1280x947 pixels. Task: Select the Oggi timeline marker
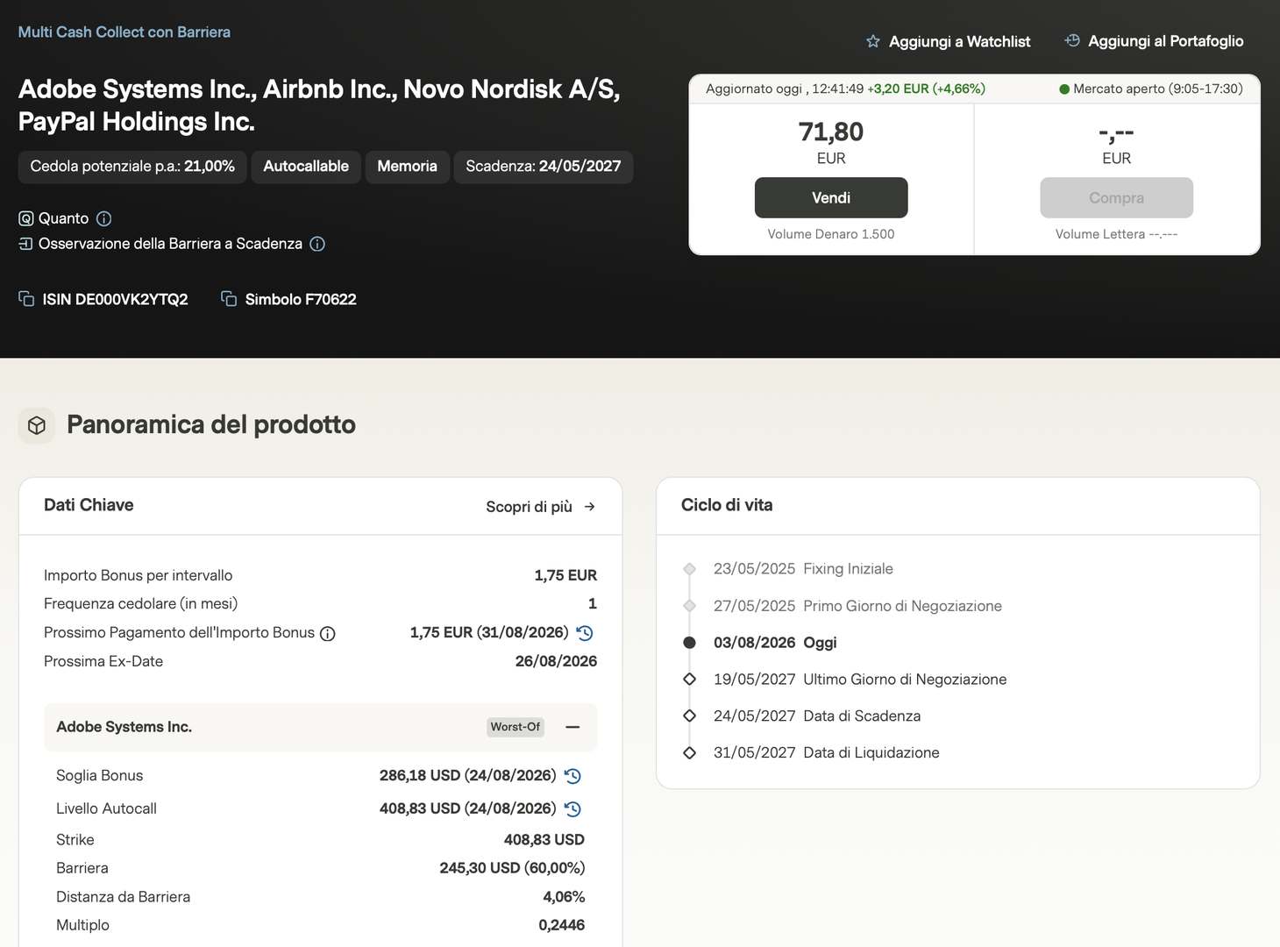point(690,643)
